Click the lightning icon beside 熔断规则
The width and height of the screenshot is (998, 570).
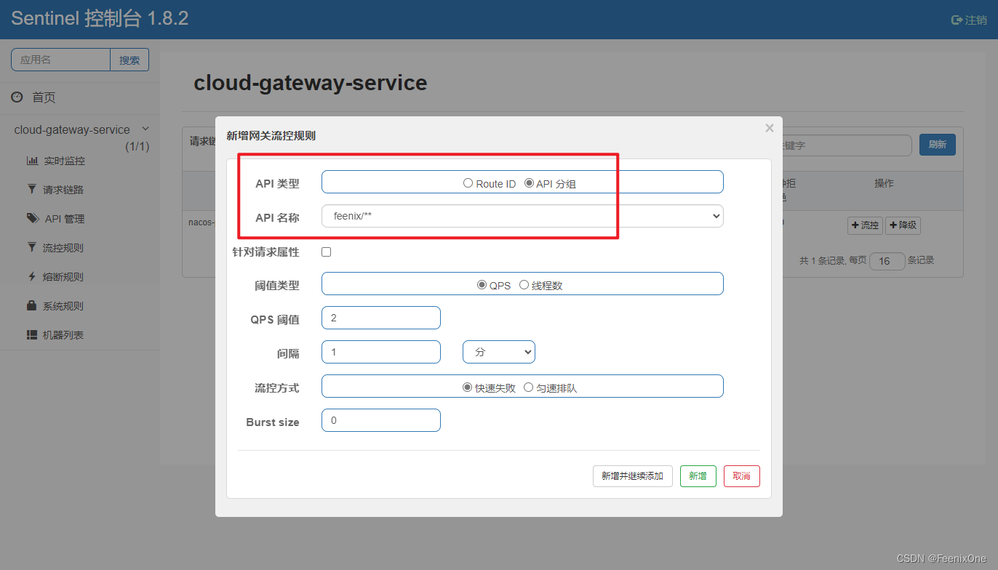(x=31, y=276)
